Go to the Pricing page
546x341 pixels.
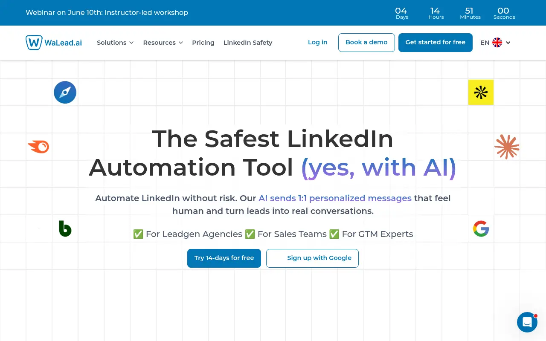tap(203, 43)
